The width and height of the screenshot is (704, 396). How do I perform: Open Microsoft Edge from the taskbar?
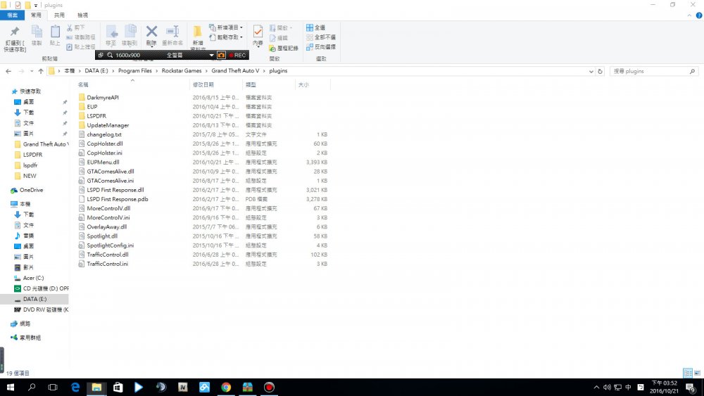[x=75, y=387]
